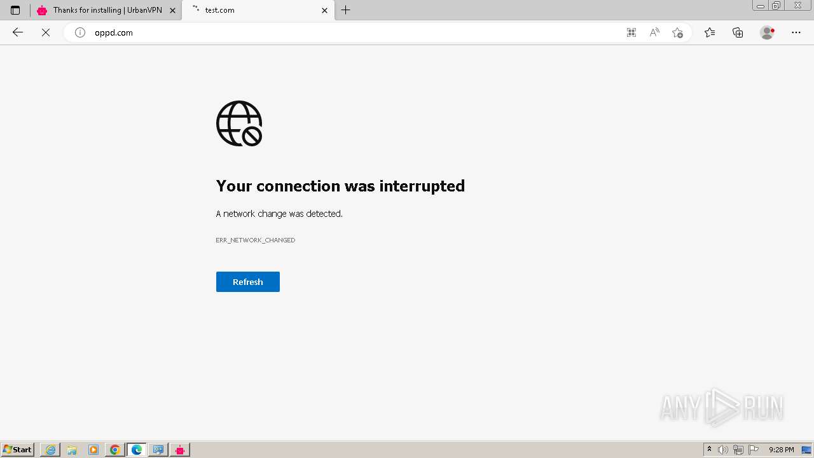Click the 'Your connection was interrupted' heading

(340, 186)
